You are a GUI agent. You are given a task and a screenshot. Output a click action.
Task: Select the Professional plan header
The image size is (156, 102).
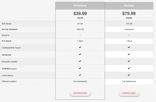pyautogui.click(x=80, y=6)
